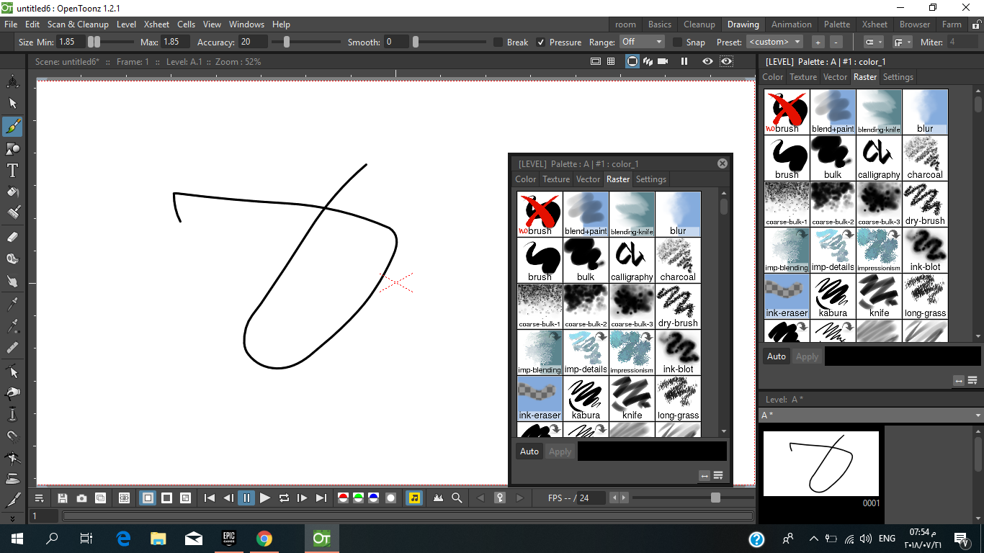
Task: Open the Preset custom dropdown
Action: (774, 42)
